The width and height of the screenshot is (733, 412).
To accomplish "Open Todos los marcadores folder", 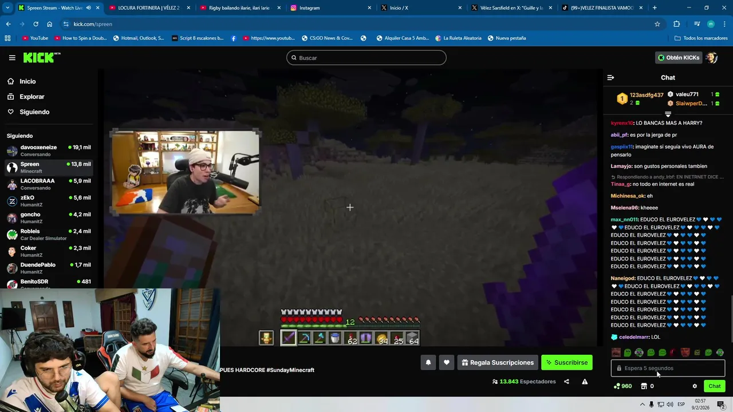I will pos(701,38).
